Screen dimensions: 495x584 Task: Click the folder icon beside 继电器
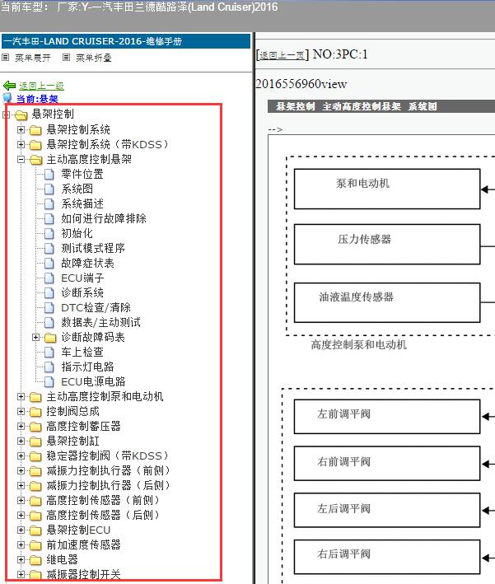[35, 560]
